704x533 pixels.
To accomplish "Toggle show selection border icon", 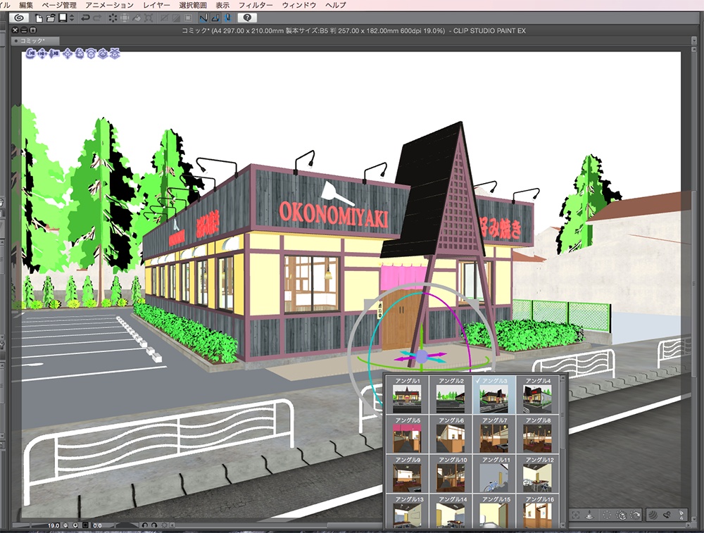I will click(188, 18).
